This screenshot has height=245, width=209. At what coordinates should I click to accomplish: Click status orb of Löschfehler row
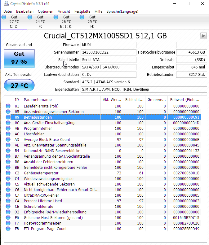tap(8, 134)
